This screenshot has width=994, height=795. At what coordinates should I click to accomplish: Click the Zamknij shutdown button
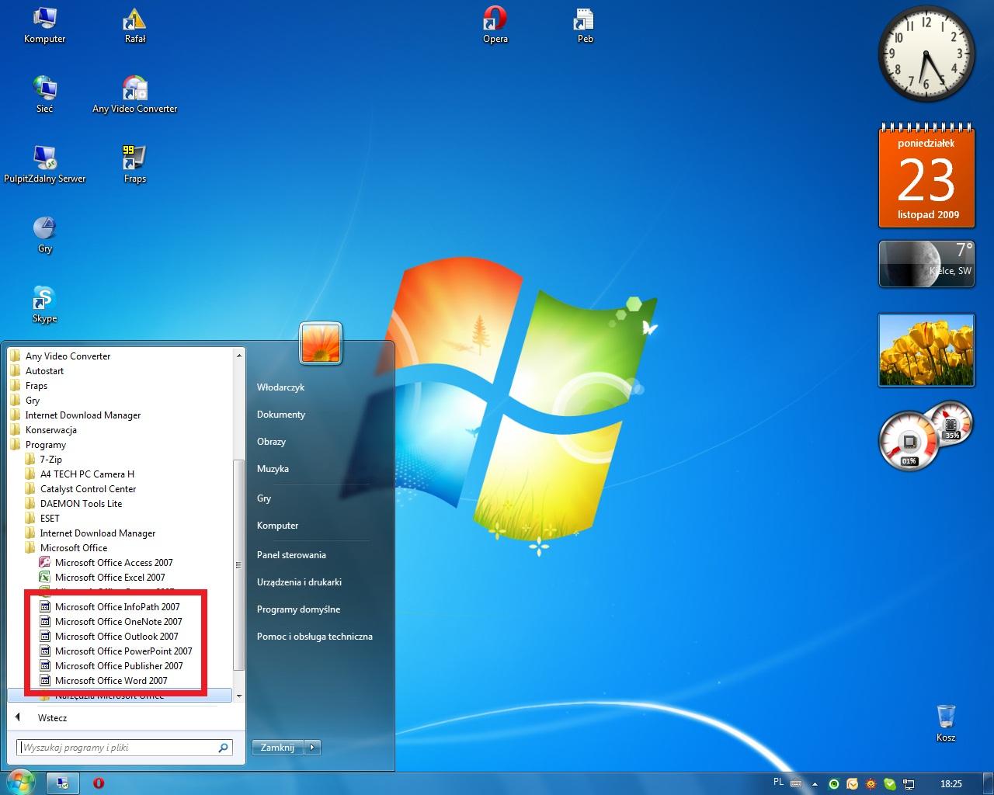tap(277, 748)
